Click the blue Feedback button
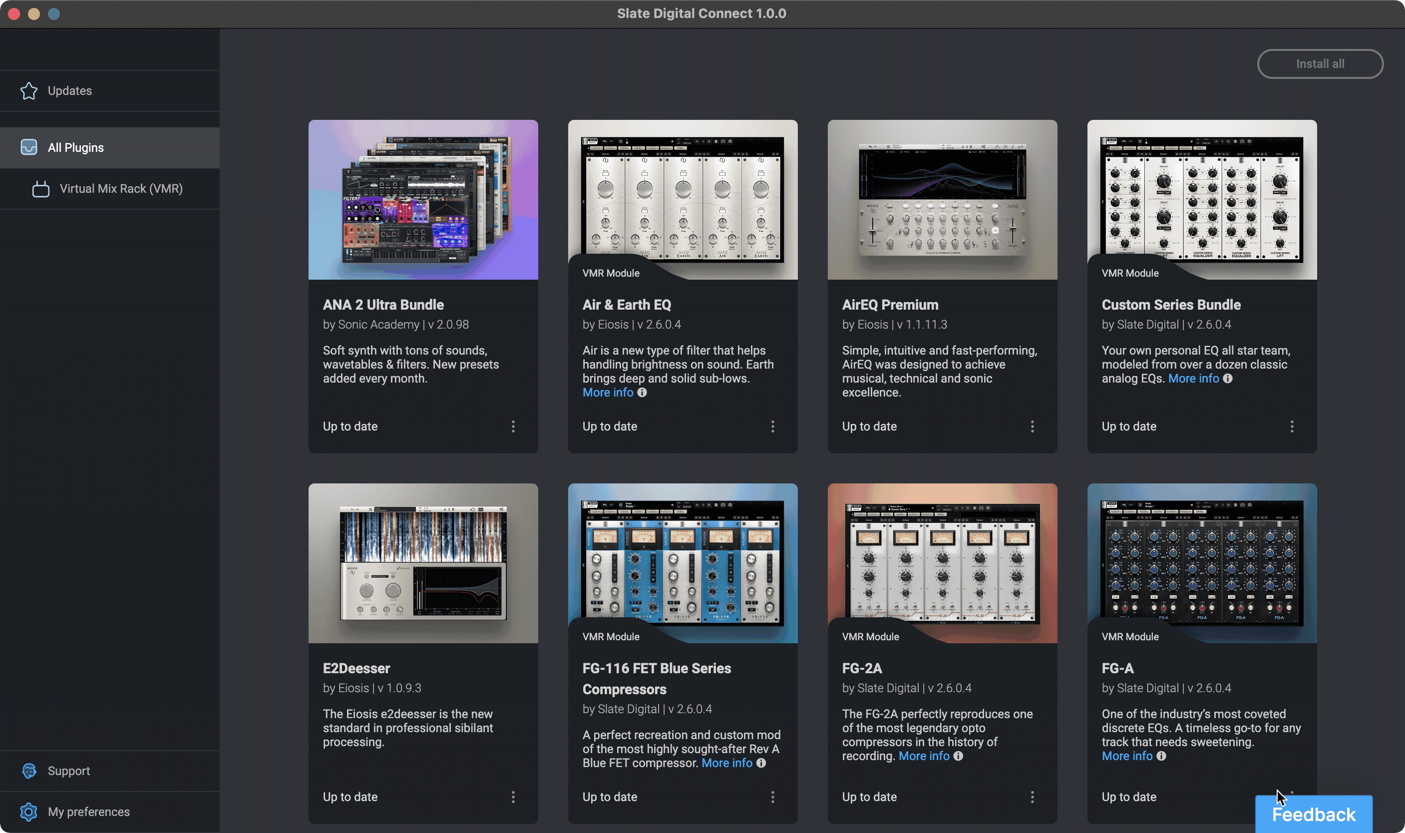Image resolution: width=1405 pixels, height=833 pixels. click(1314, 815)
